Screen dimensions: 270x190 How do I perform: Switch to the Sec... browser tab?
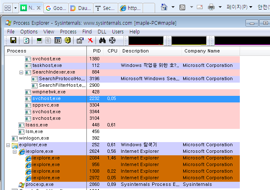[x=105, y=8]
